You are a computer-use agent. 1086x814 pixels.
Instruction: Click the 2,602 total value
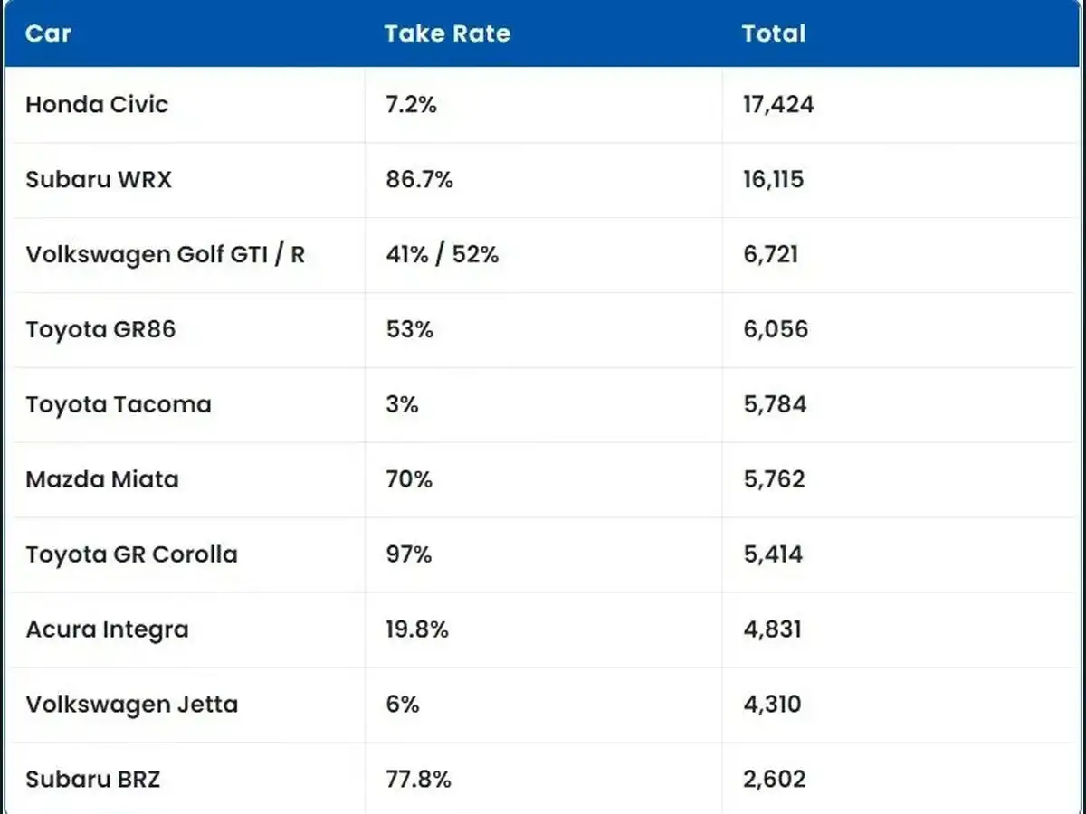775,779
